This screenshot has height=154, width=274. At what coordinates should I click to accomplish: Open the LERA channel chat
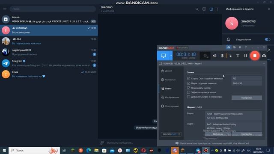coord(49,41)
